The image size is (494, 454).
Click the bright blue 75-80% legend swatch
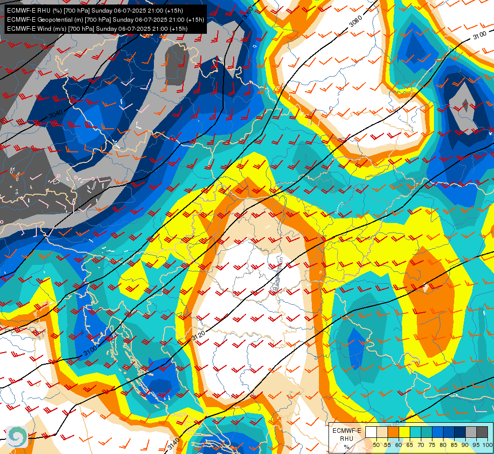[x=437, y=432]
